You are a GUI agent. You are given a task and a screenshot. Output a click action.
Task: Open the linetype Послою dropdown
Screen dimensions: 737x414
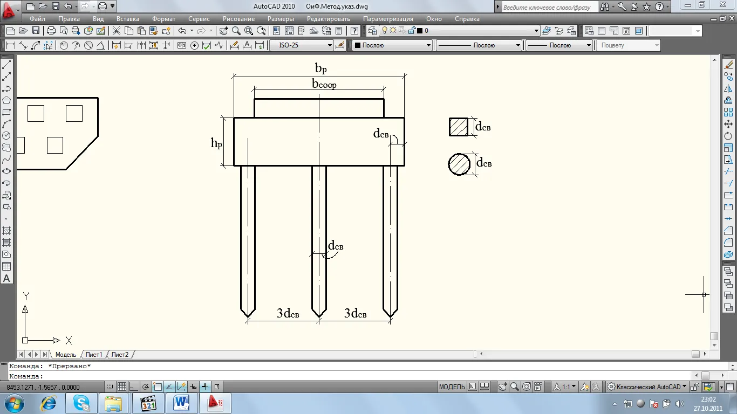(479, 45)
